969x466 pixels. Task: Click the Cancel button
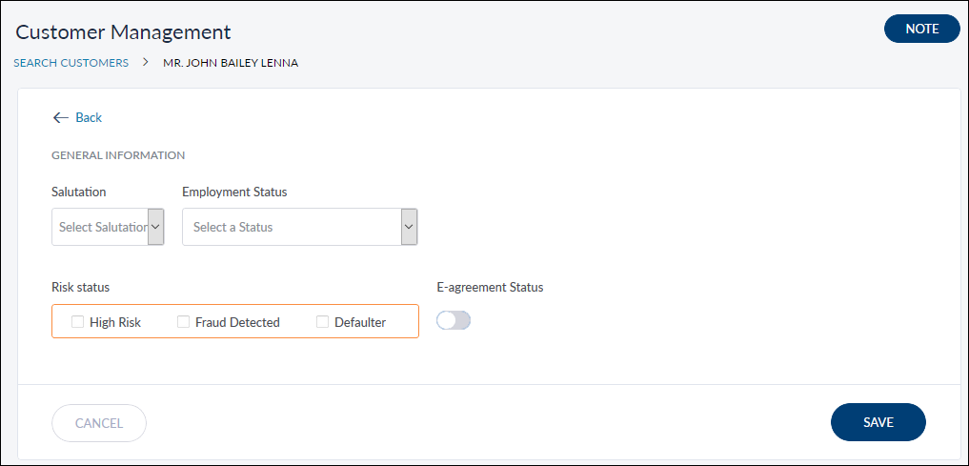[x=99, y=423]
